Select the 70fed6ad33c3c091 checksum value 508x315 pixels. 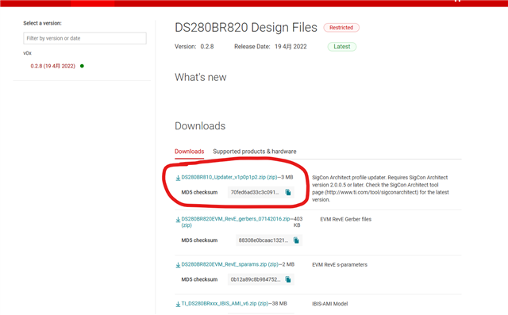[x=255, y=192]
